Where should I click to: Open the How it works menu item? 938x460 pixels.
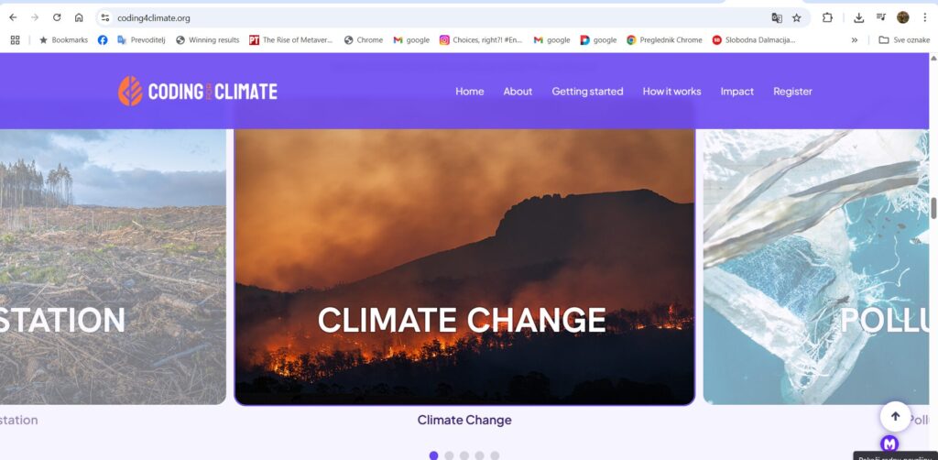click(x=671, y=92)
